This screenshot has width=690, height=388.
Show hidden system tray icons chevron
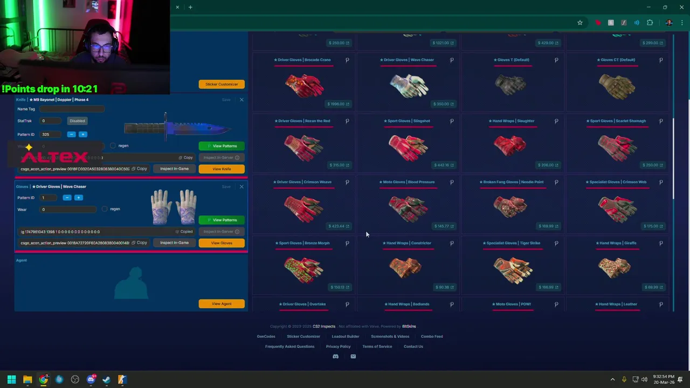point(612,379)
